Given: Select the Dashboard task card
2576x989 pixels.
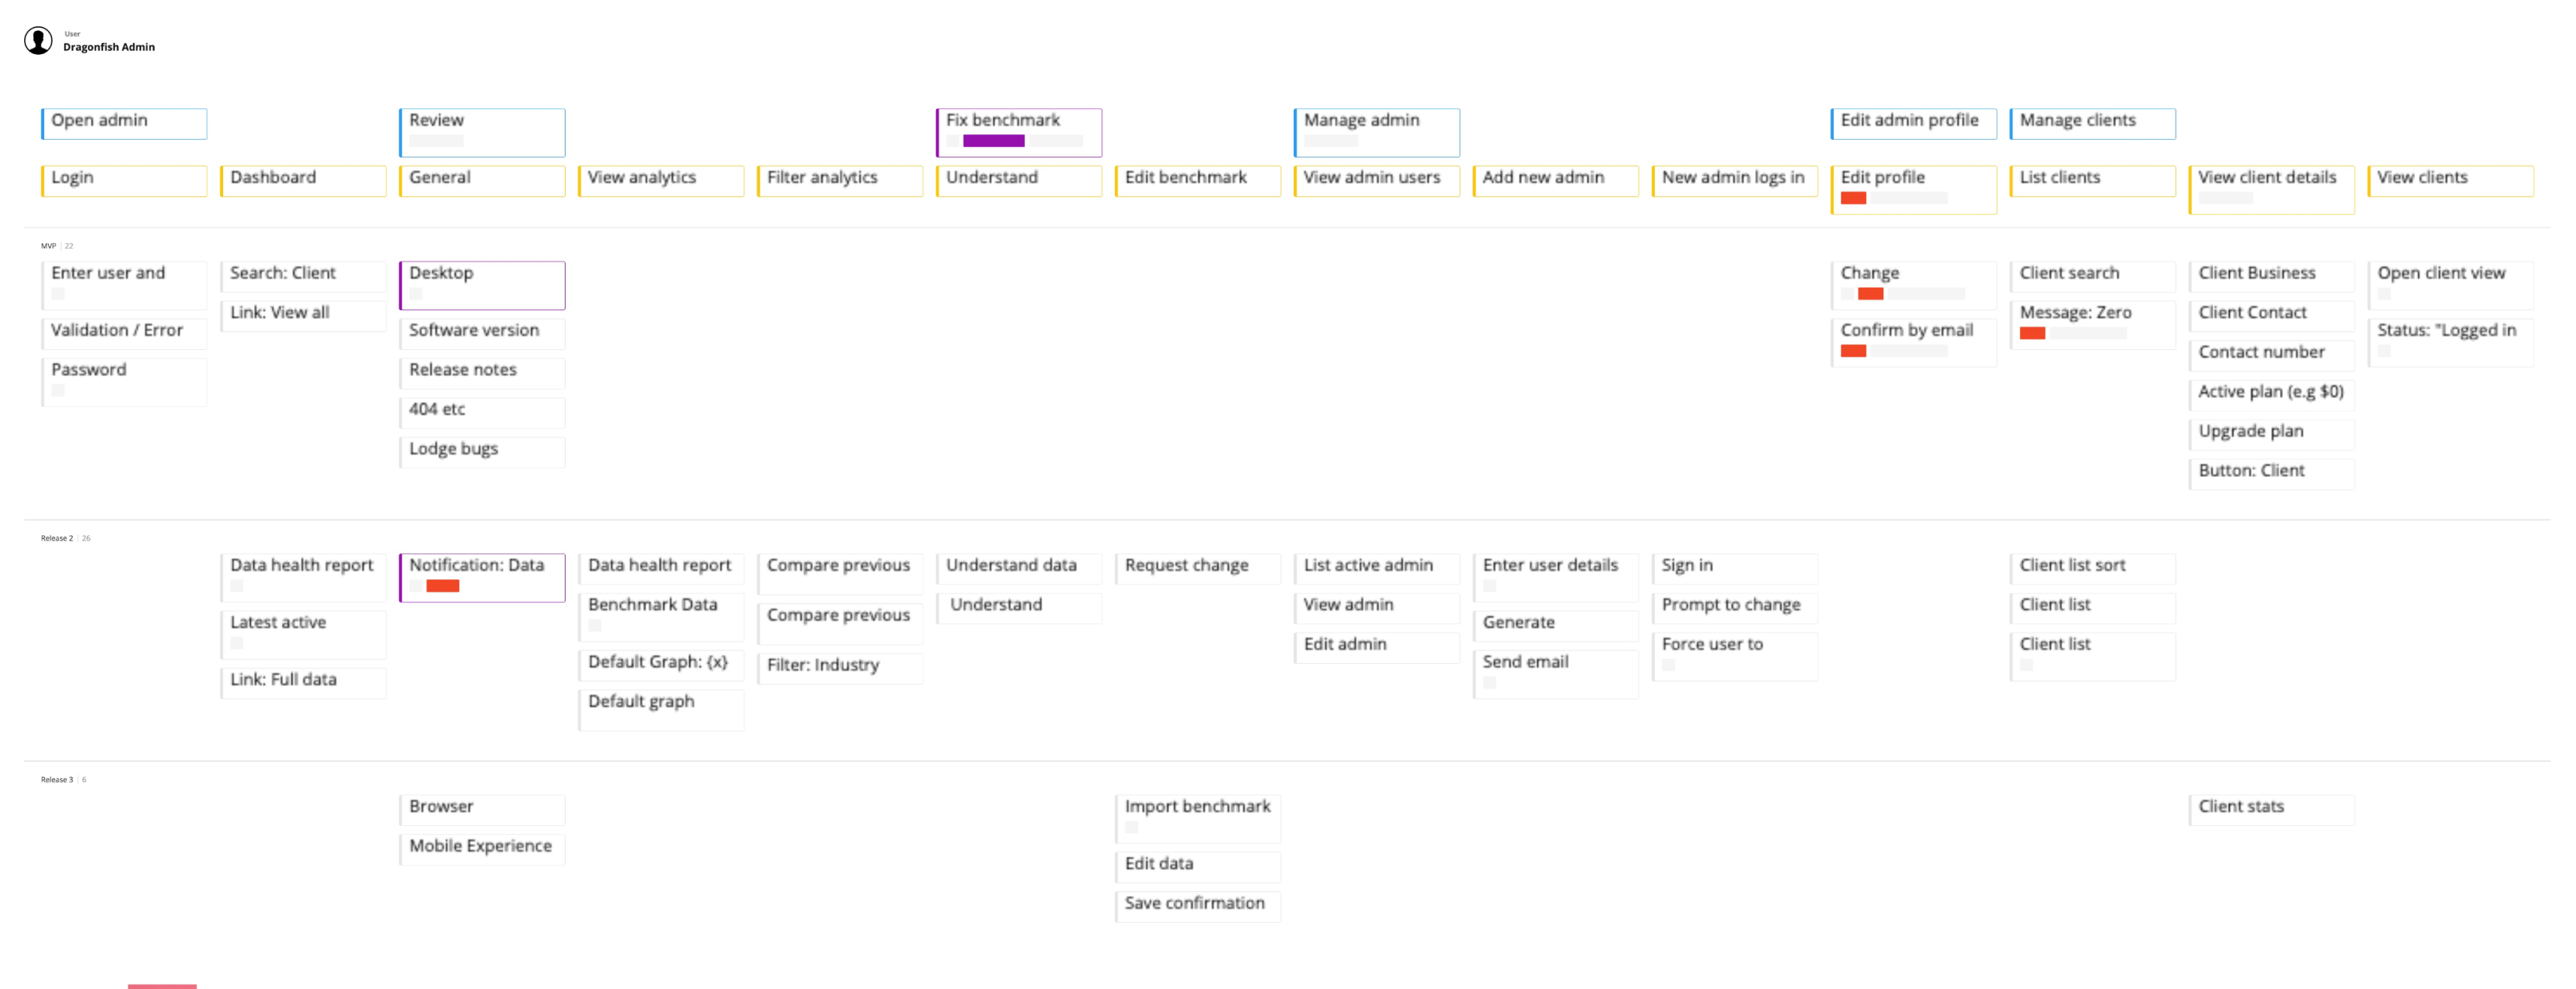Looking at the screenshot, I should tap(303, 180).
